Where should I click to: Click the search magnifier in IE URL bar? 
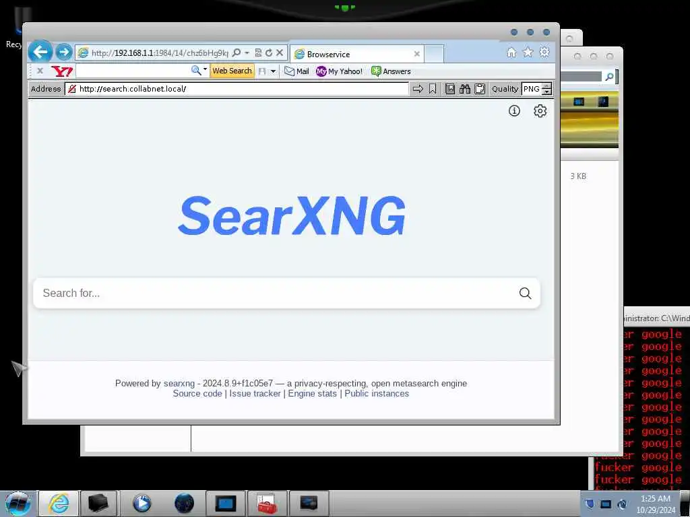click(x=237, y=53)
